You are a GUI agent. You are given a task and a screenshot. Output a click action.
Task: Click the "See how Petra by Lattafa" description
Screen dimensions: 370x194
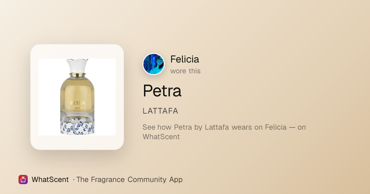224,132
